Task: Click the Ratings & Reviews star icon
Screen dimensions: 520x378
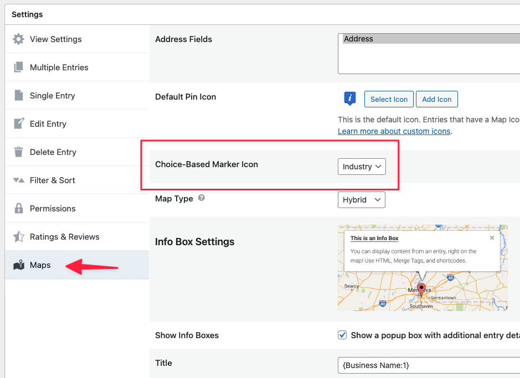Action: pyautogui.click(x=19, y=237)
